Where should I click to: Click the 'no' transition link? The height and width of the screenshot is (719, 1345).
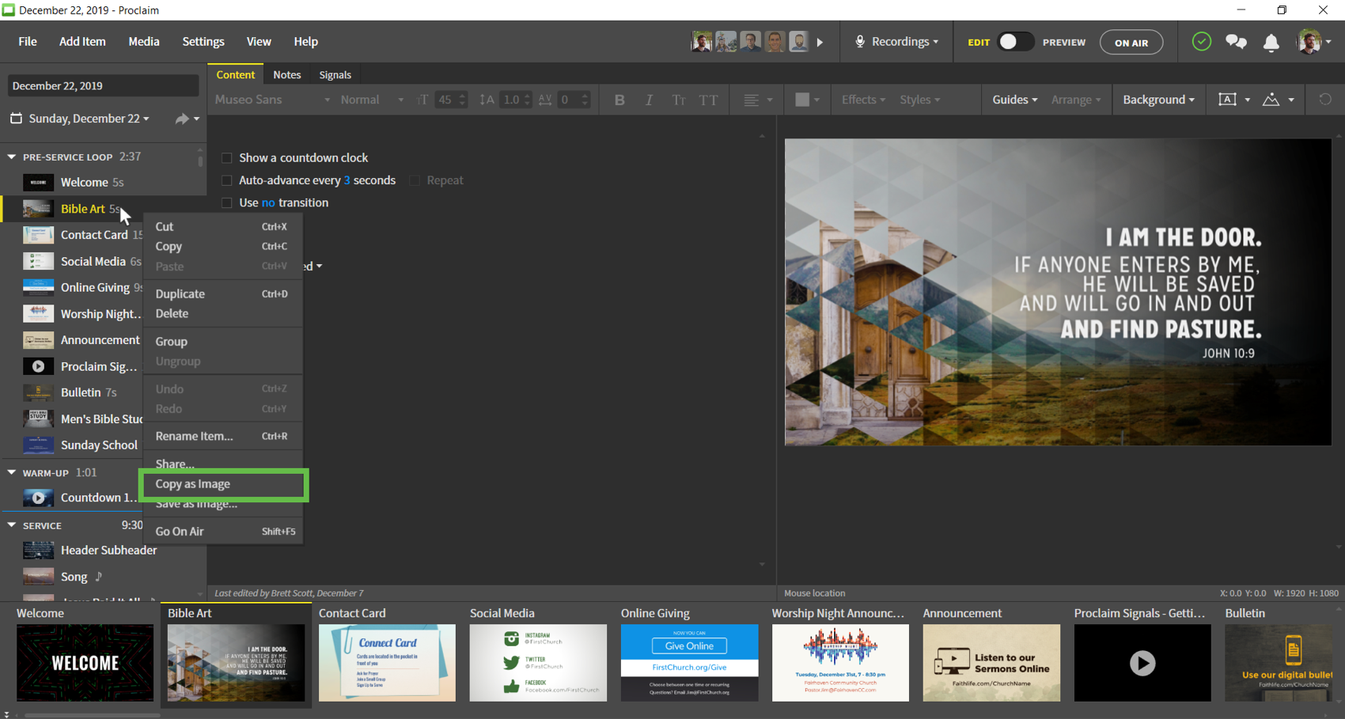point(268,202)
